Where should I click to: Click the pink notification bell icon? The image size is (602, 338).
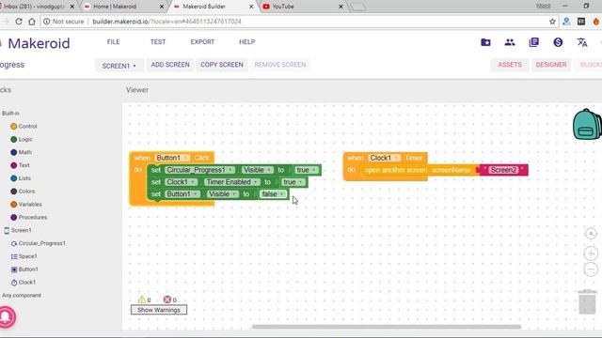coord(6,316)
